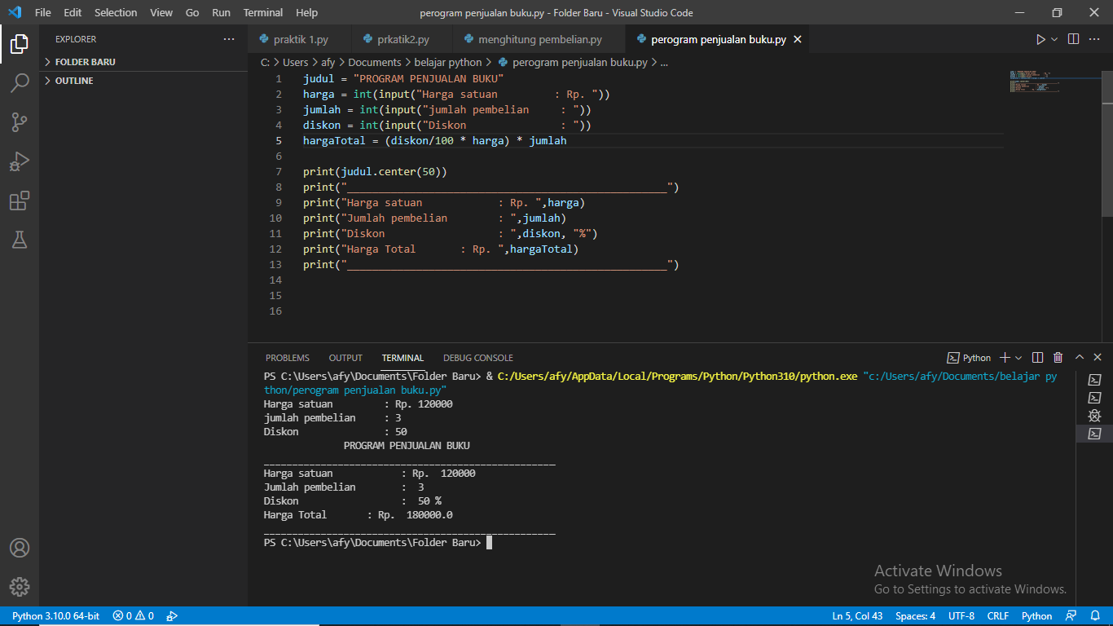Open the Search view in activity bar

coord(20,82)
